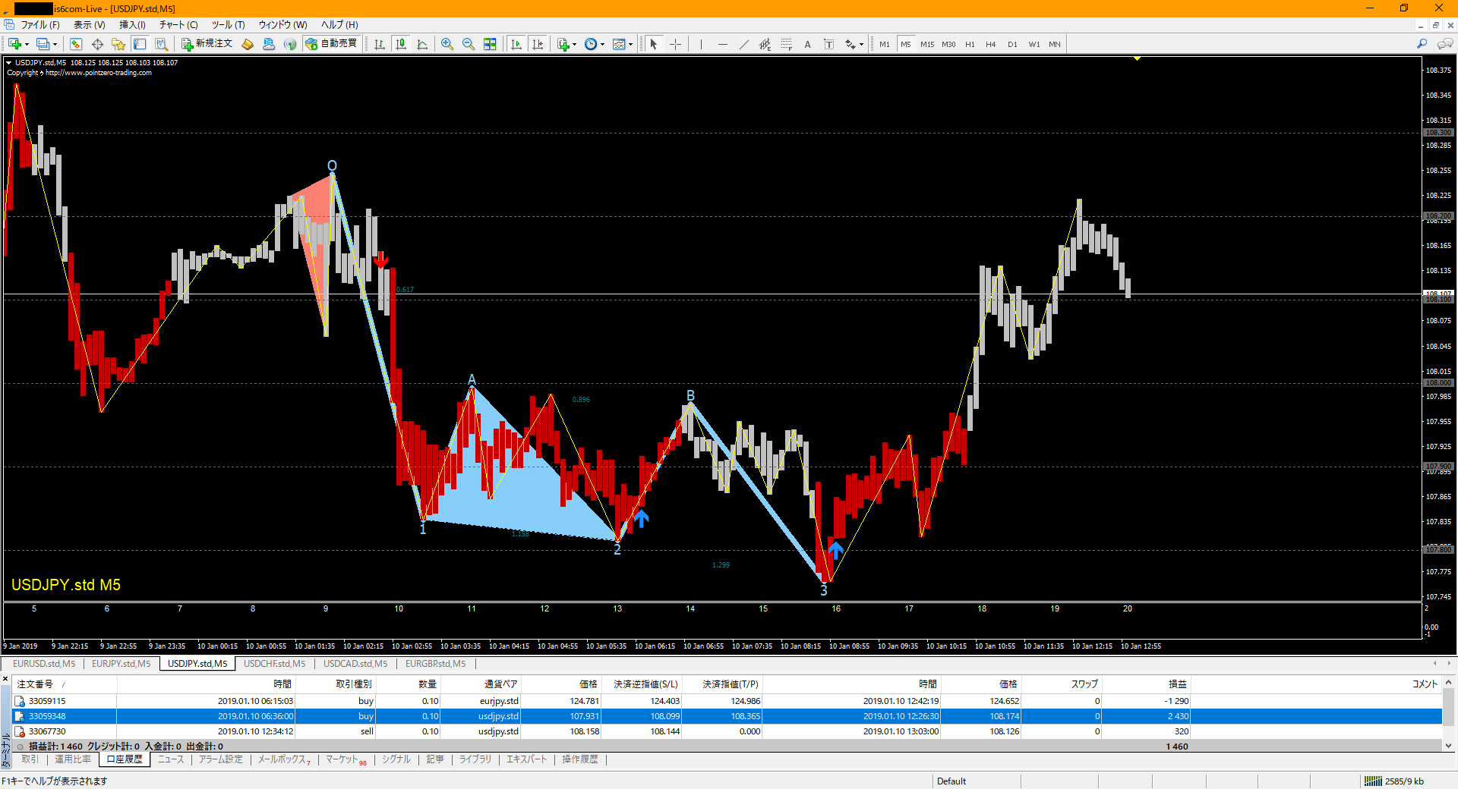Click the Zoom Out magnifier icon
The height and width of the screenshot is (789, 1458).
tap(469, 44)
